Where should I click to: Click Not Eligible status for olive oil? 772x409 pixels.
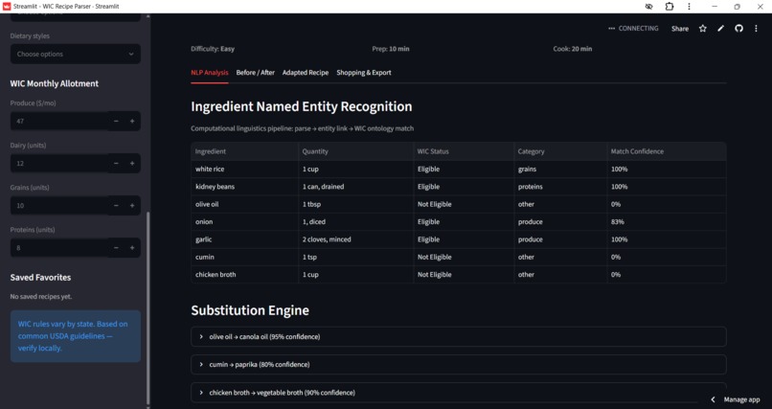(464, 204)
